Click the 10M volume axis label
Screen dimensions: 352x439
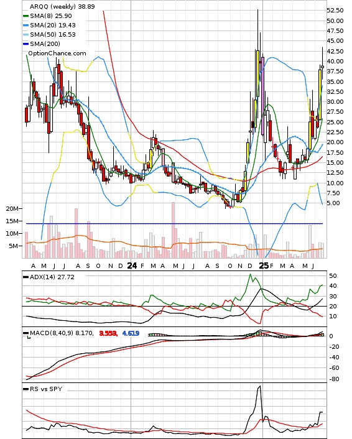tap(12, 234)
